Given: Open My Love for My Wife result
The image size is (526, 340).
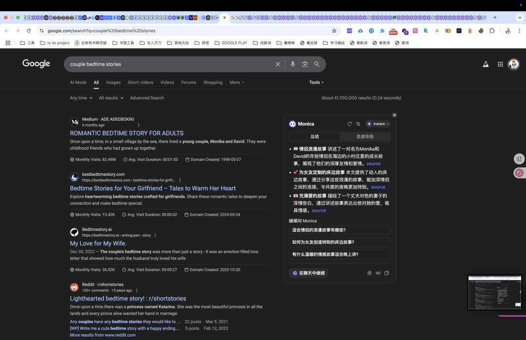Looking at the screenshot, I should (98, 244).
